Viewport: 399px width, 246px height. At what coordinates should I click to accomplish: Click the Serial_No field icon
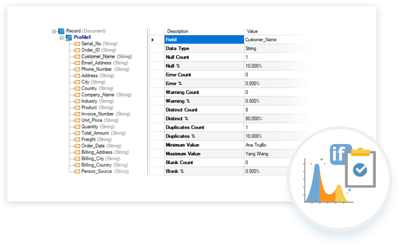[76, 44]
